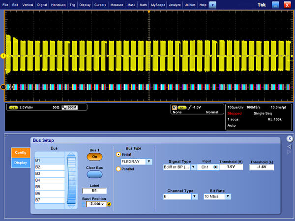
Task: Select the Parallel bus type radio button
Action: [x=118, y=169]
